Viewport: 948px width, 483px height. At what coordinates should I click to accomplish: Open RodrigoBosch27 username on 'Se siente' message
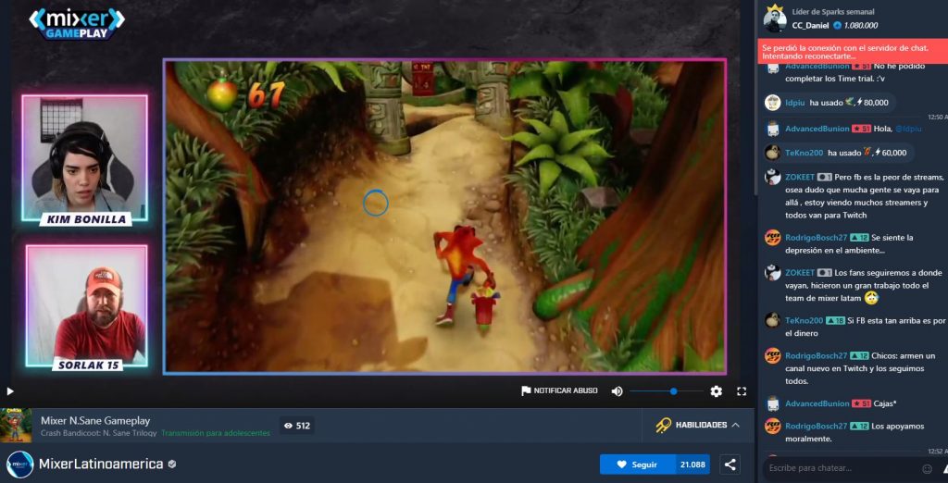816,238
